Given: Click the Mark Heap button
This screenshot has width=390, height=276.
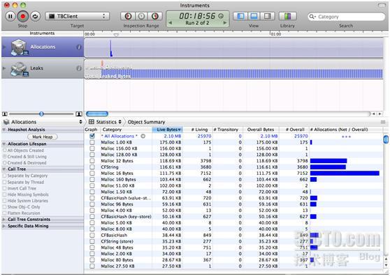Looking at the screenshot, I should (42, 137).
